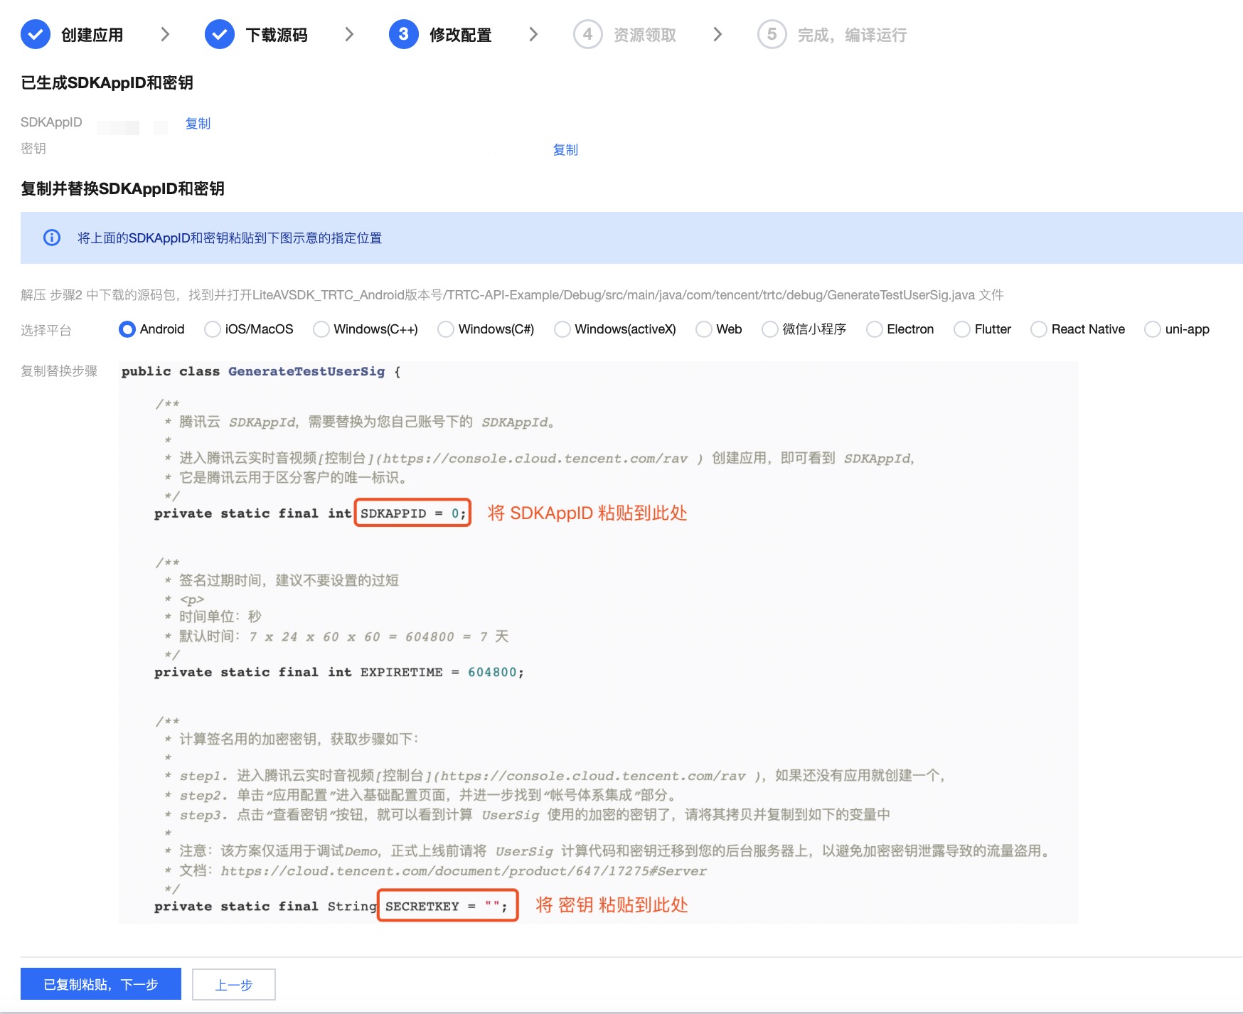Click chevron after 资源领取 step
Viewport: 1243px width, 1014px height.
pyautogui.click(x=717, y=34)
